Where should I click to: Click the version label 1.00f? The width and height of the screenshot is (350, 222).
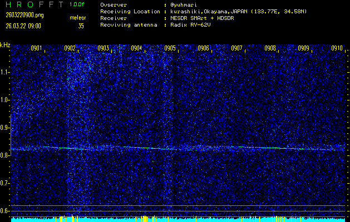[77, 4]
